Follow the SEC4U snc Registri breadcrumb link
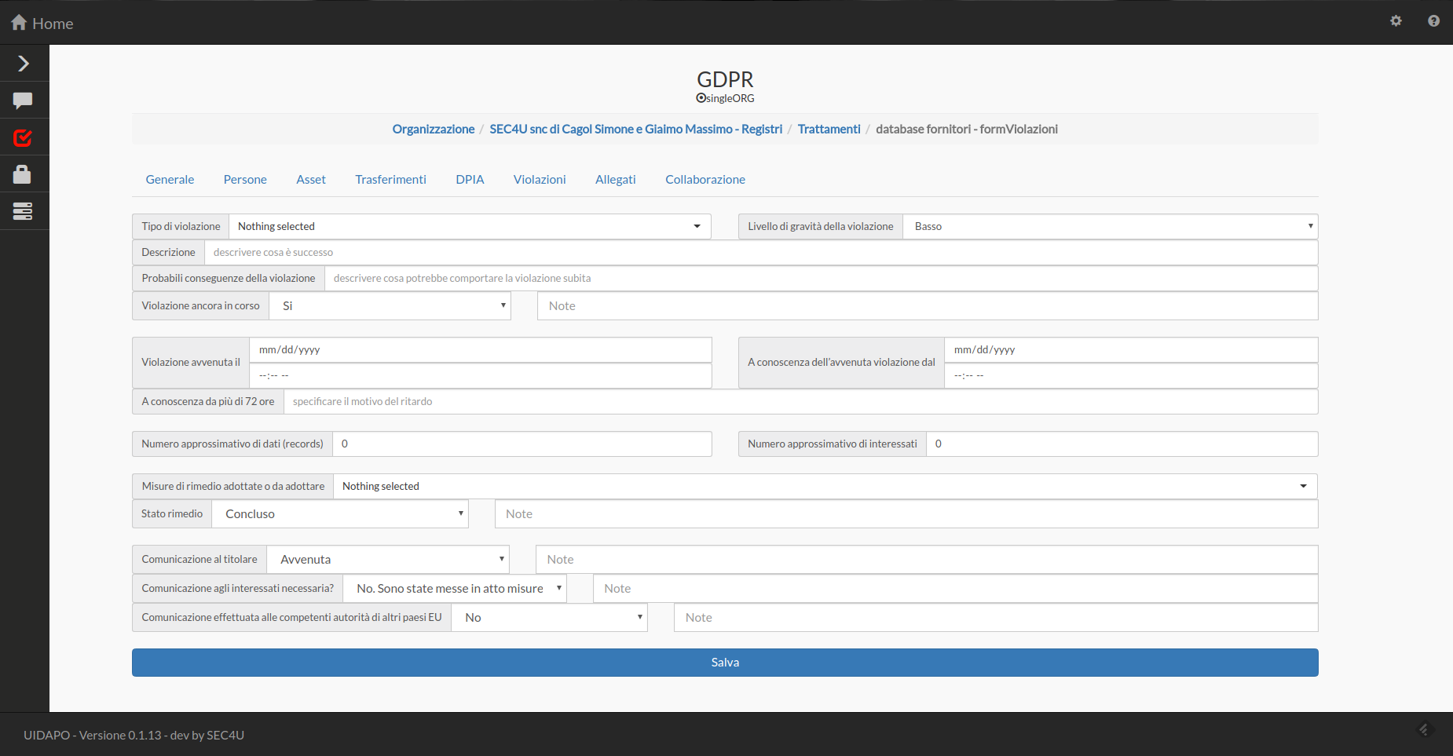This screenshot has height=756, width=1453. tap(636, 130)
